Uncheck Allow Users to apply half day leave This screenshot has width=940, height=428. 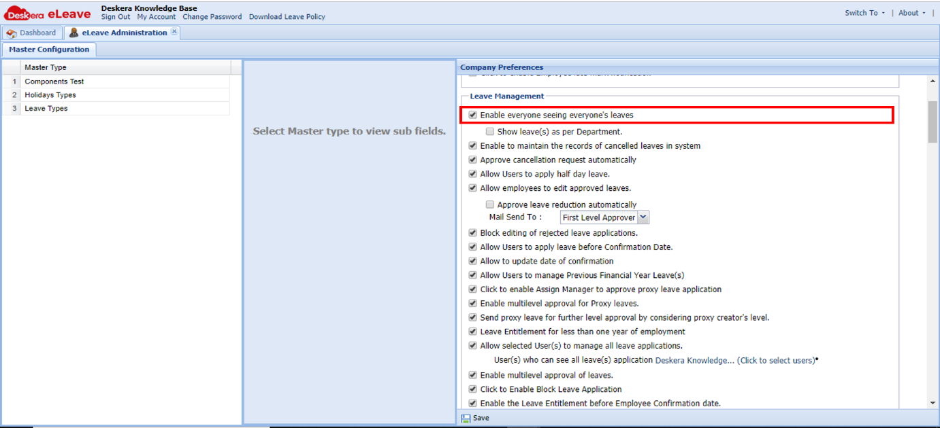tap(472, 174)
